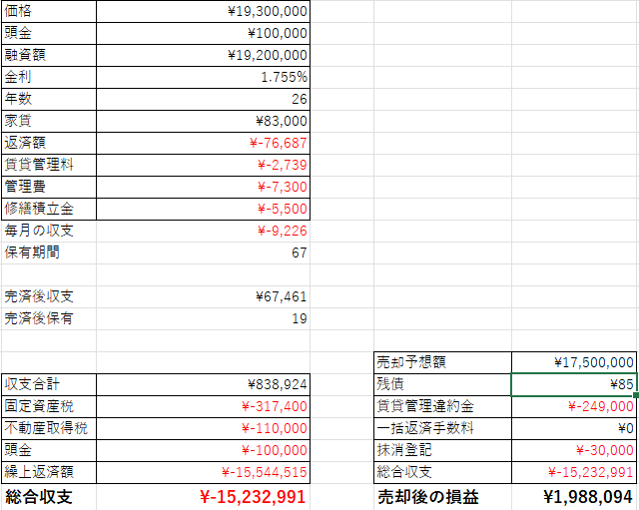639x510 pixels.
Task: Select the 完済後保有 label cell
Action: tap(49, 319)
